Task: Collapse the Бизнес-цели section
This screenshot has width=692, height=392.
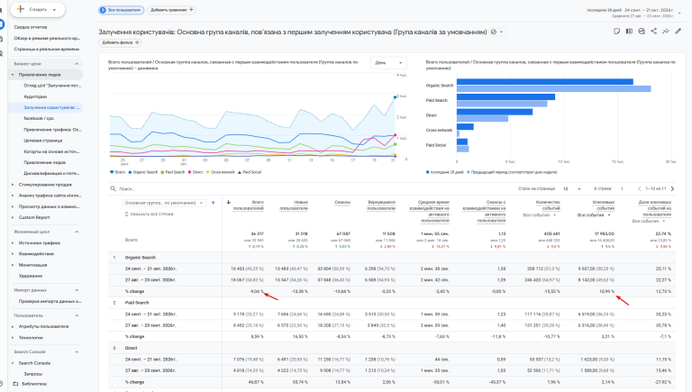Action: 77,64
